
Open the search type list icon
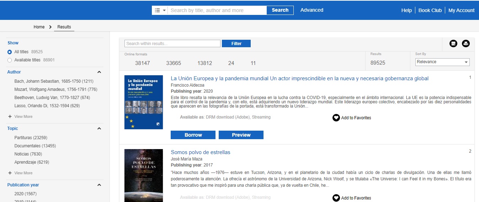tap(157, 10)
